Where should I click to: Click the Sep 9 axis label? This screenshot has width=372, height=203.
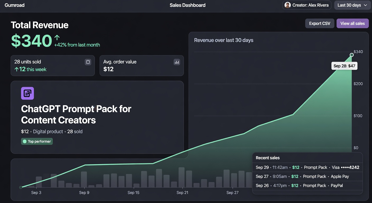[x=84, y=193]
